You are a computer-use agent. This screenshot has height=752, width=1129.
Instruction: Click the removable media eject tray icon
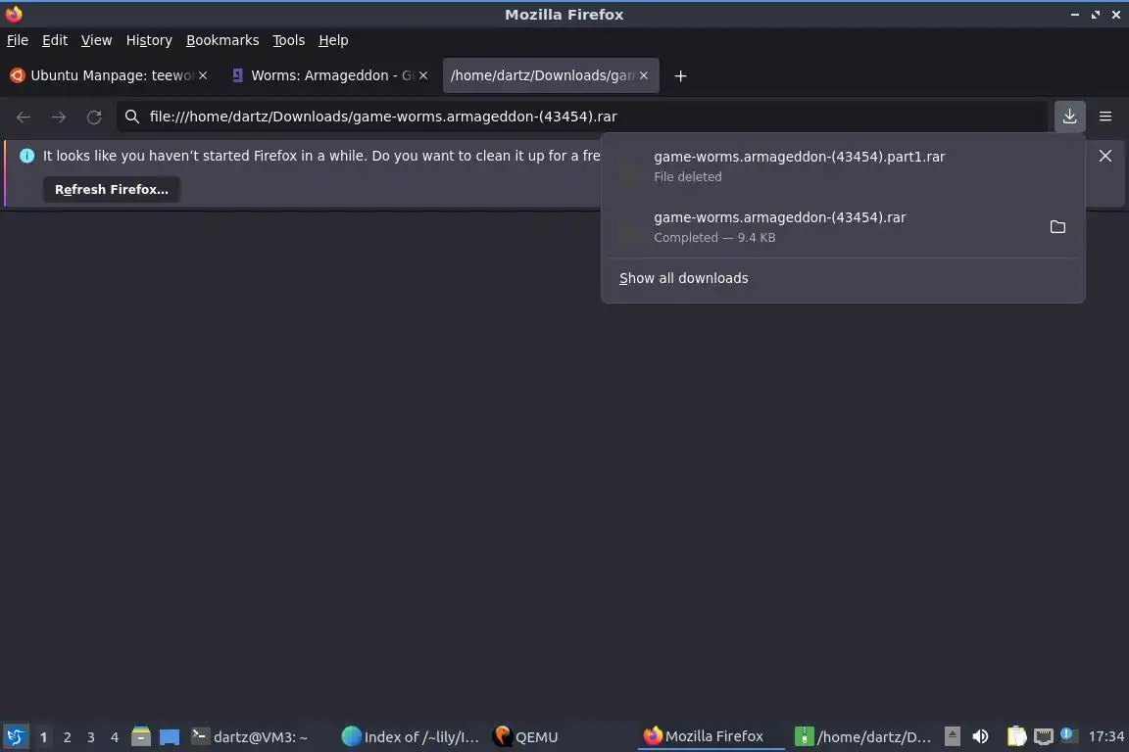(x=952, y=736)
